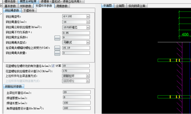Expand the 钢丝绳公称抗拉强度 dropdown (1570纤维芯)
Viewport: 191px width, 114px height.
point(88,27)
